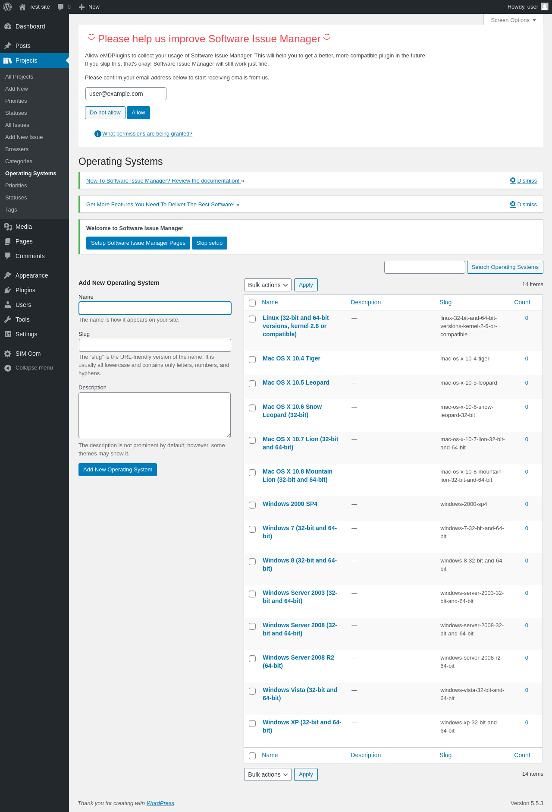
Task: Click the Collapse menu arrow icon
Action: pyautogui.click(x=8, y=368)
